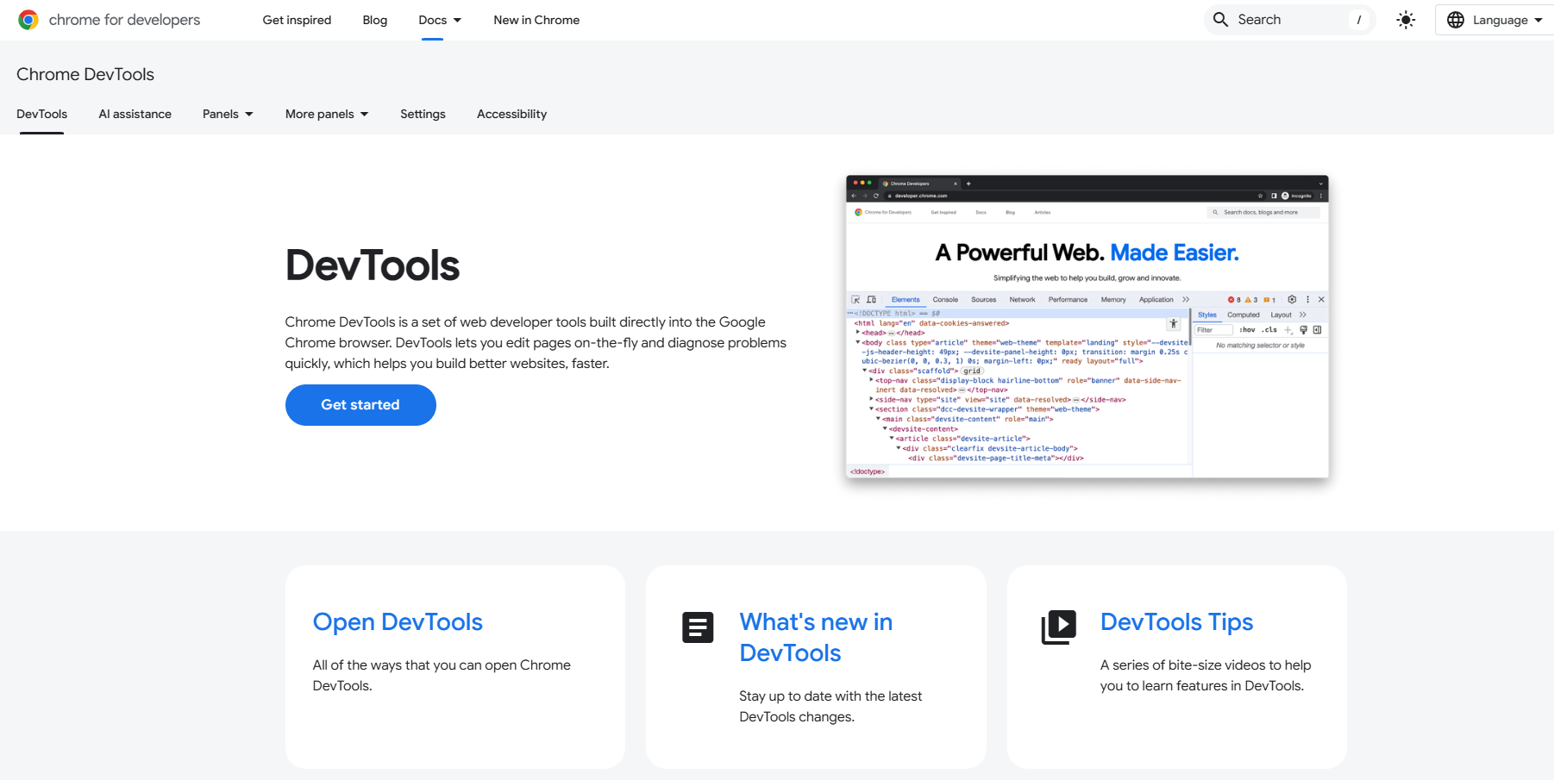This screenshot has height=780, width=1554.
Task: Click the Get started button
Action: (x=360, y=405)
